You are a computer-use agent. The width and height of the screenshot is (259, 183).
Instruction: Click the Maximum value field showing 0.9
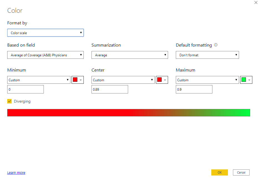pos(194,89)
